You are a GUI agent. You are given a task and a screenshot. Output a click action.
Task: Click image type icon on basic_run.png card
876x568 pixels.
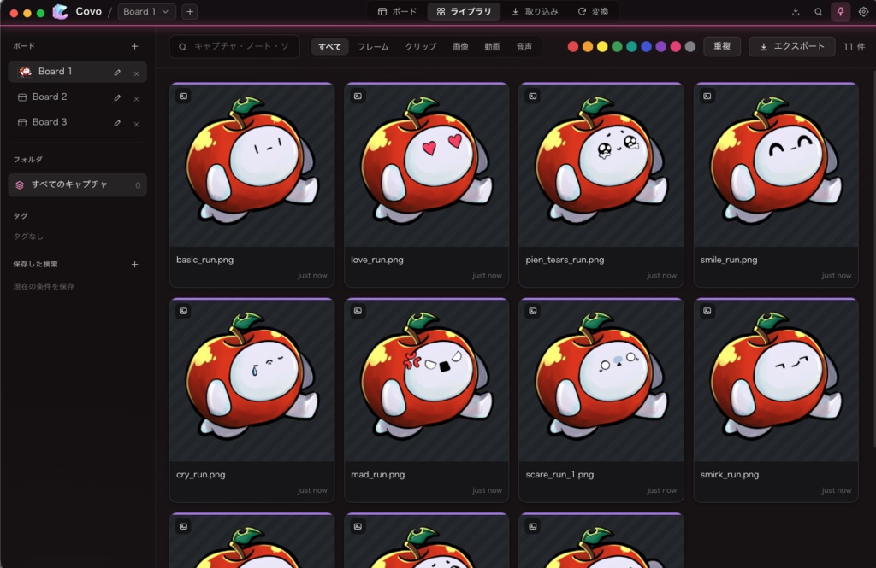click(x=183, y=97)
